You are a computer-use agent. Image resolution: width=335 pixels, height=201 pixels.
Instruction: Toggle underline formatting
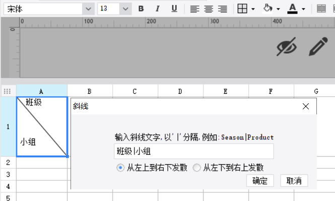coord(174,9)
